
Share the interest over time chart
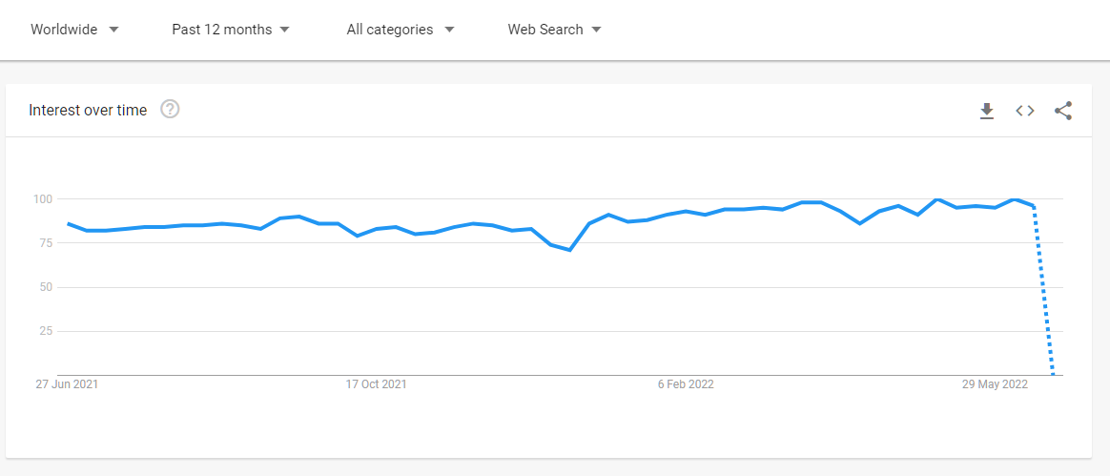pyautogui.click(x=1063, y=111)
